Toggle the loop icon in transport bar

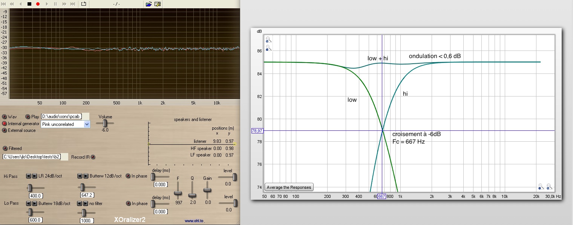point(84,4)
